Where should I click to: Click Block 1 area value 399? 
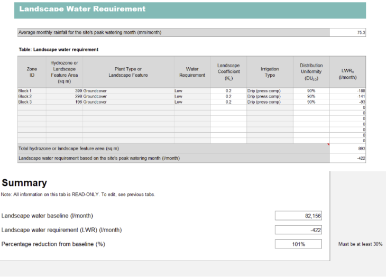click(x=64, y=91)
